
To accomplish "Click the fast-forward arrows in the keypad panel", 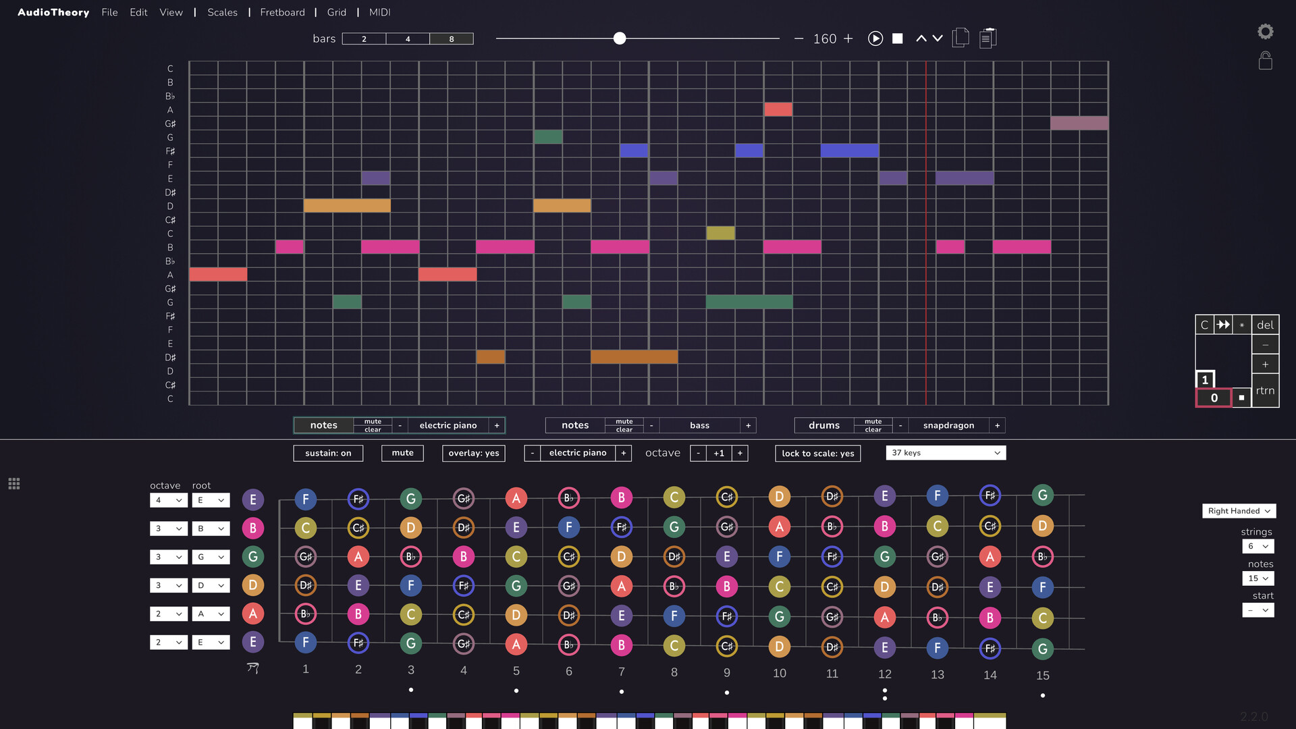I will click(x=1223, y=325).
